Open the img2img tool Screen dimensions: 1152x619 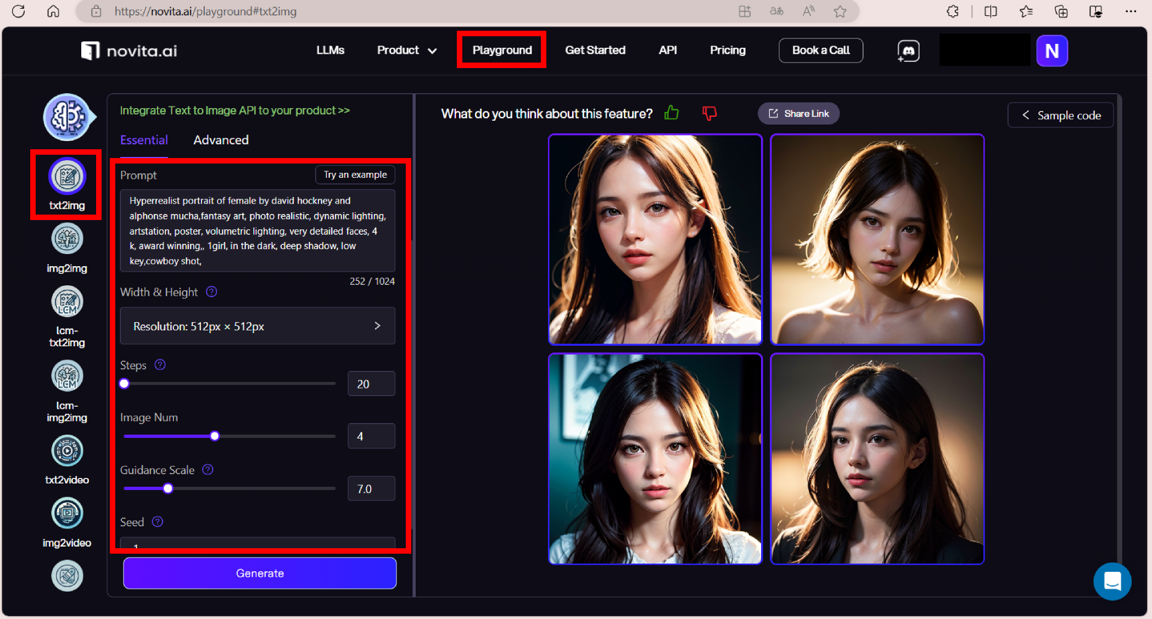[67, 239]
